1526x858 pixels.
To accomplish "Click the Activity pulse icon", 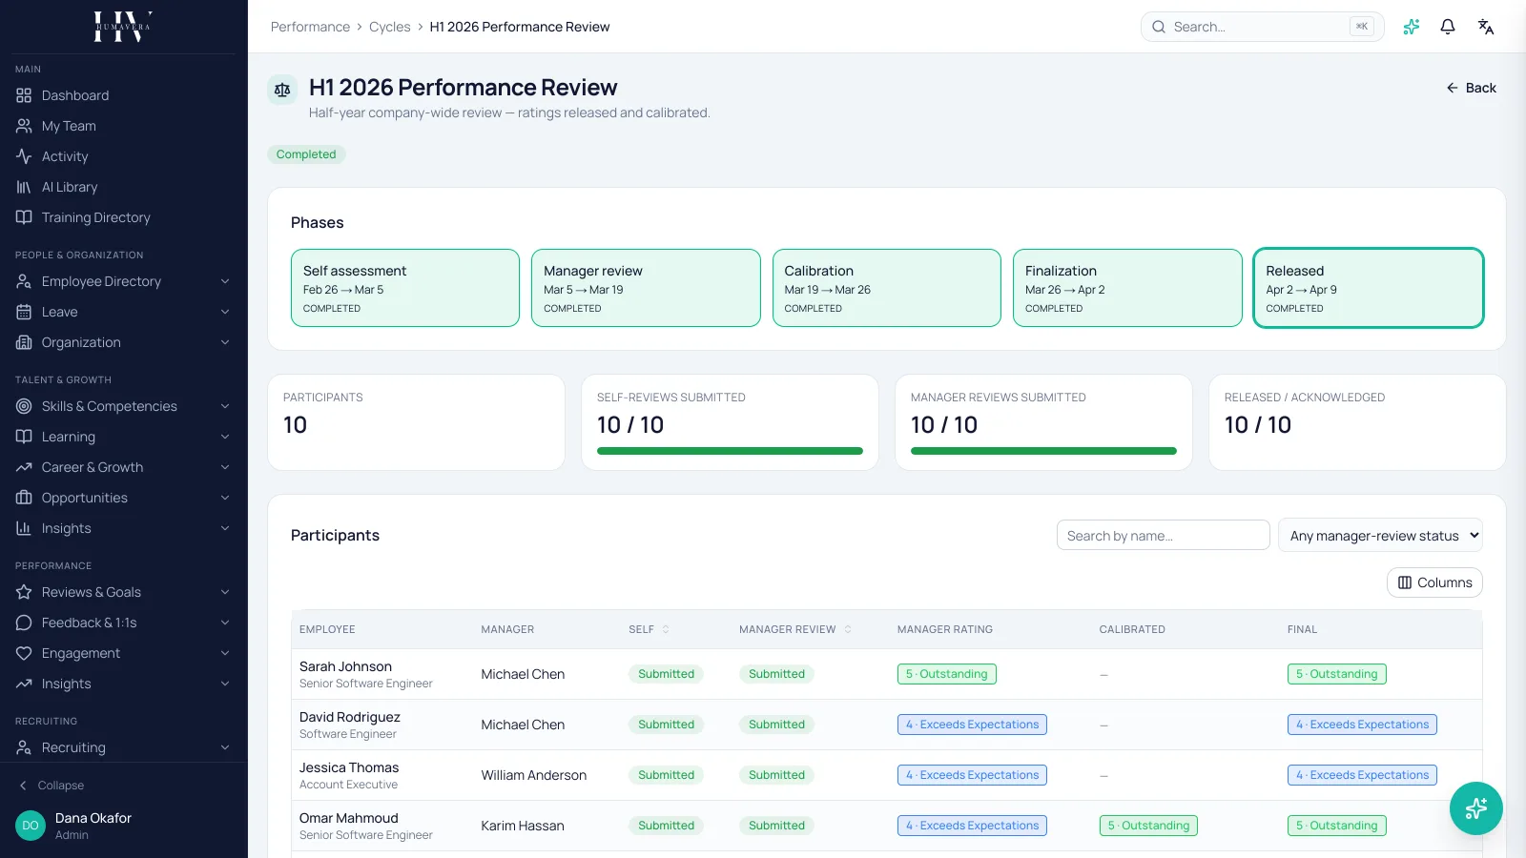I will pos(24,156).
